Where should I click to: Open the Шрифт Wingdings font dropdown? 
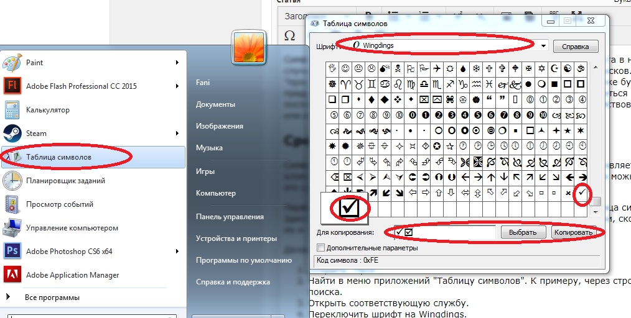(x=544, y=46)
